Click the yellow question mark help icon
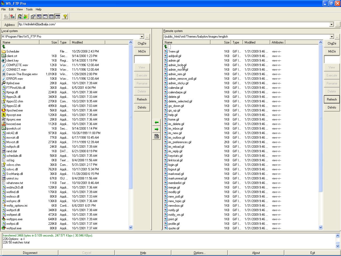The width and height of the screenshot is (341, 256). pos(65,17)
